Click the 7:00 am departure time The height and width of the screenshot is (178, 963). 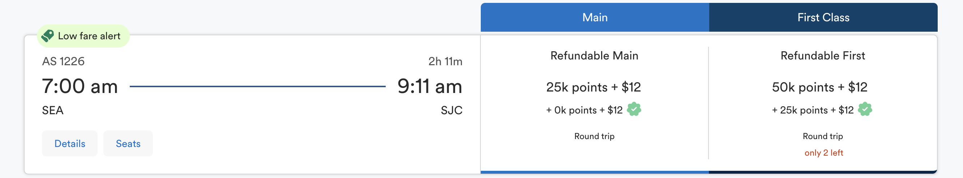pyautogui.click(x=80, y=86)
